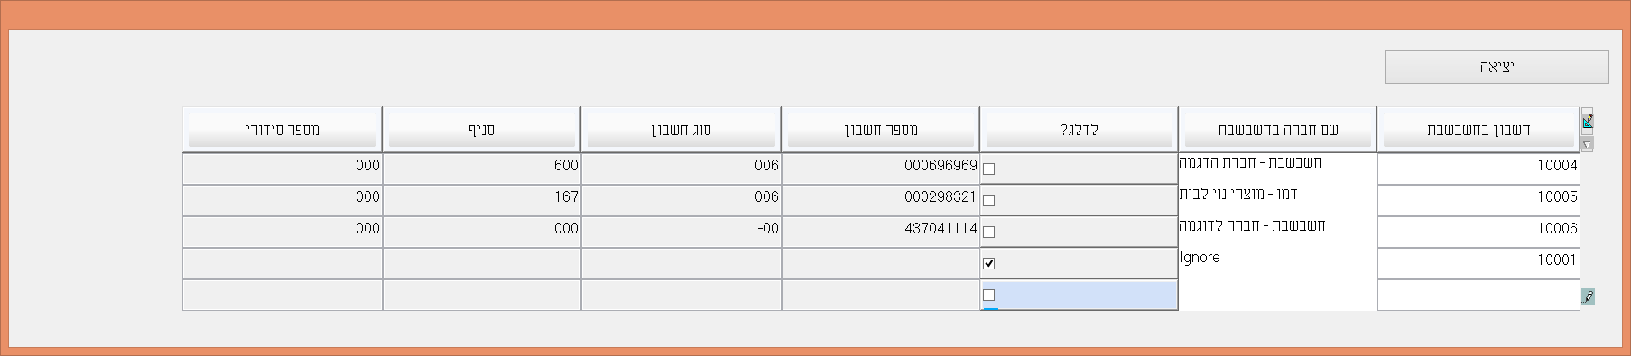Tick the checkbox in the empty last row
The width and height of the screenshot is (1631, 356).
[x=988, y=295]
